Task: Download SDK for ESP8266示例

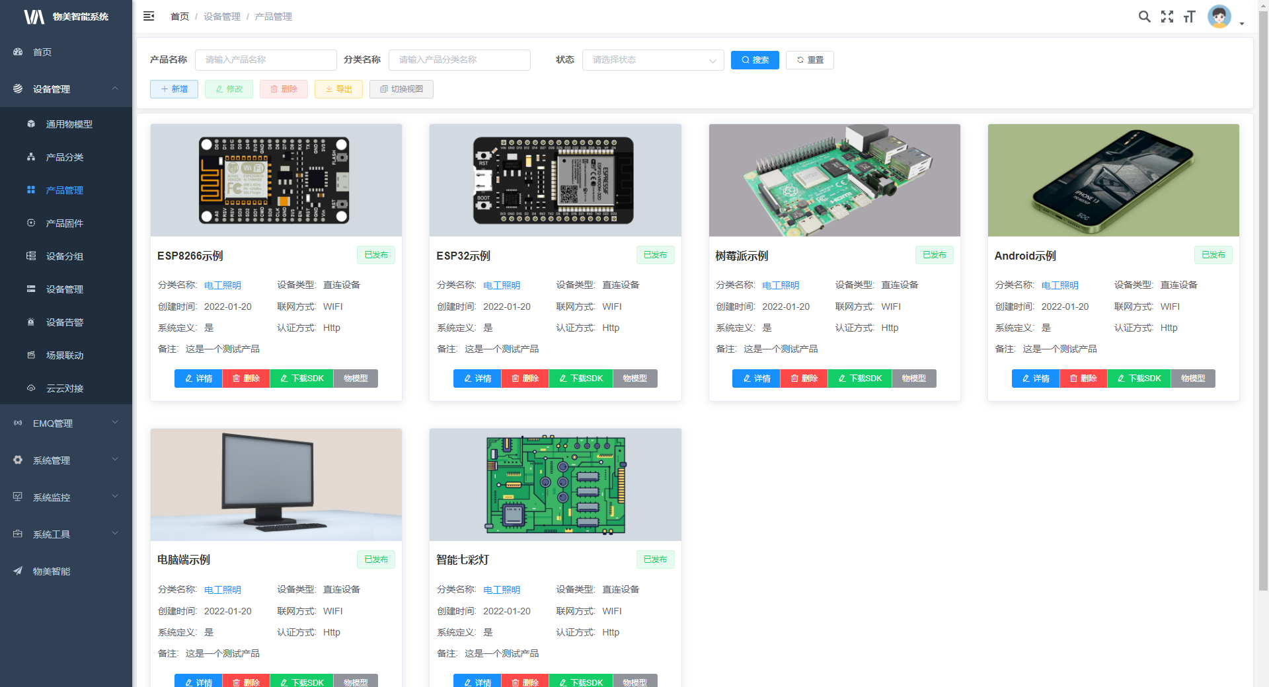Action: (x=302, y=379)
